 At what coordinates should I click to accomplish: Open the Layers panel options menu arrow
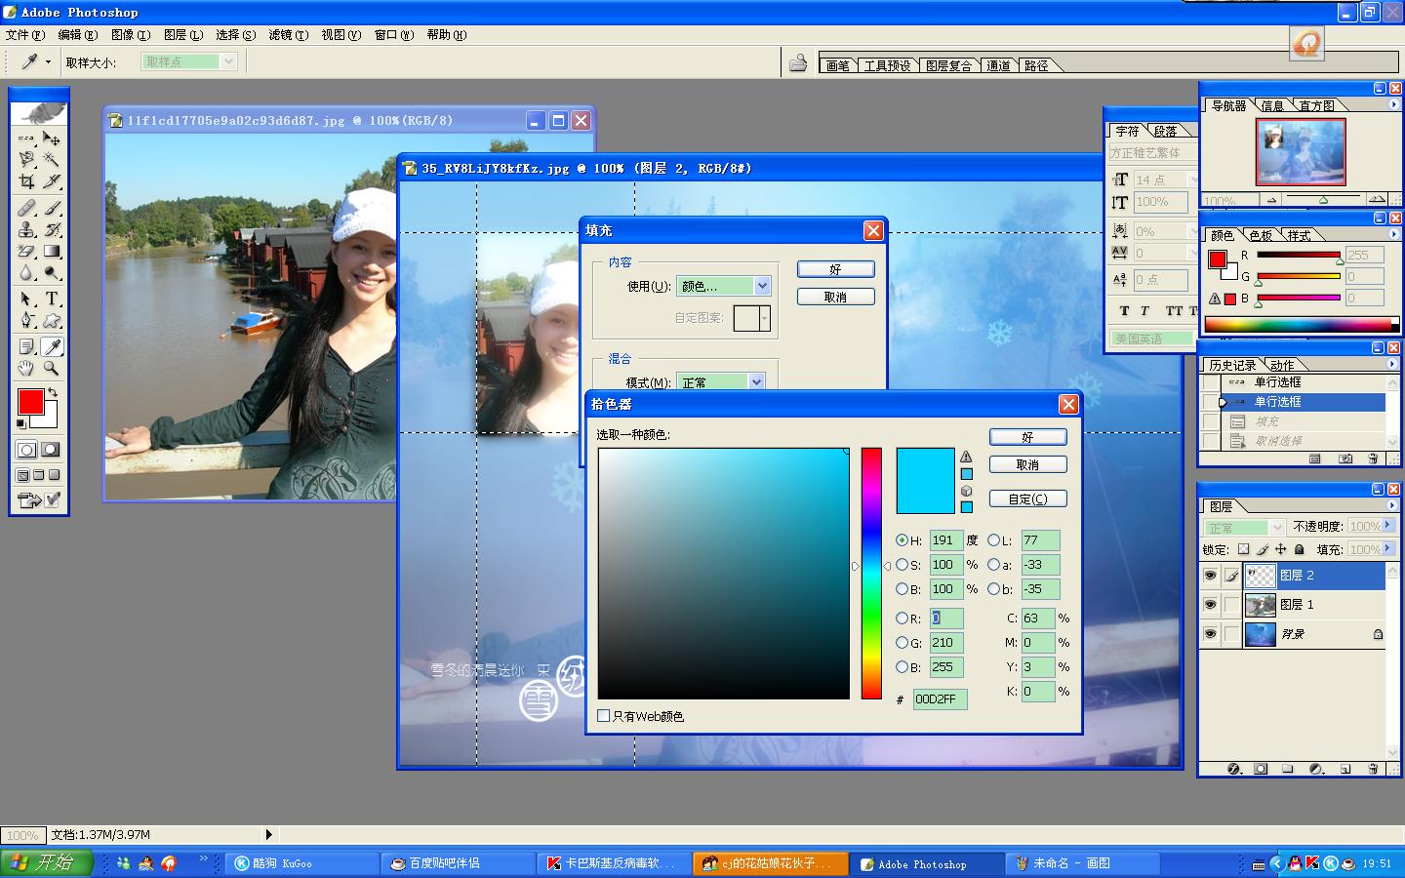point(1392,505)
